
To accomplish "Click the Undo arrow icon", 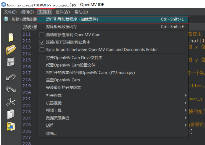I will [x=11, y=77].
